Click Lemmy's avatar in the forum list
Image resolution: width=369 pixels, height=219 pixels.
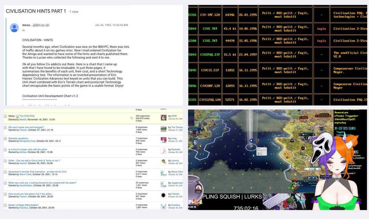163,161
